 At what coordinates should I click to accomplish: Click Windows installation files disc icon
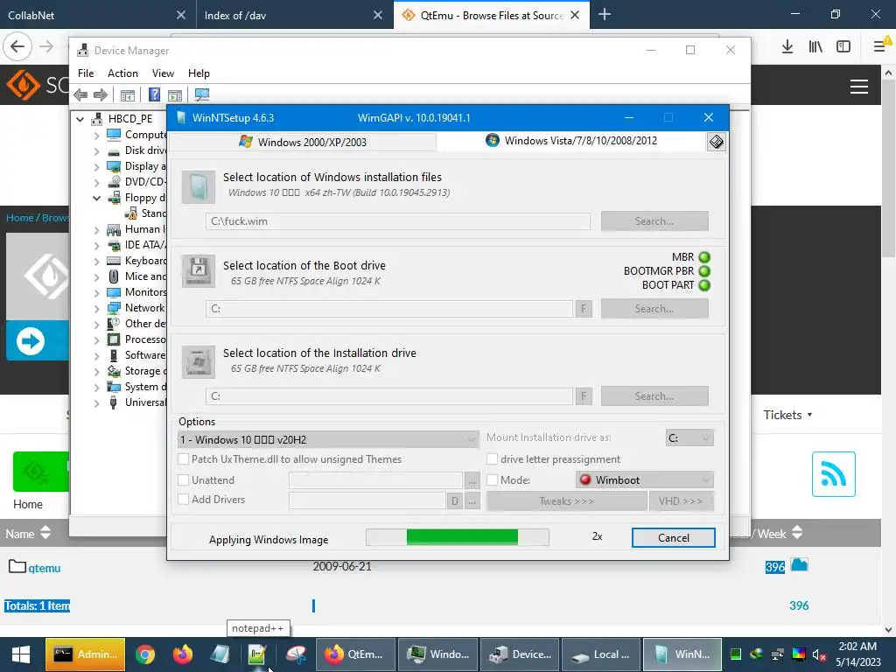point(199,187)
